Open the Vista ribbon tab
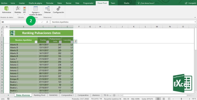Viewport: 197px width, 100px height. click(77, 3)
